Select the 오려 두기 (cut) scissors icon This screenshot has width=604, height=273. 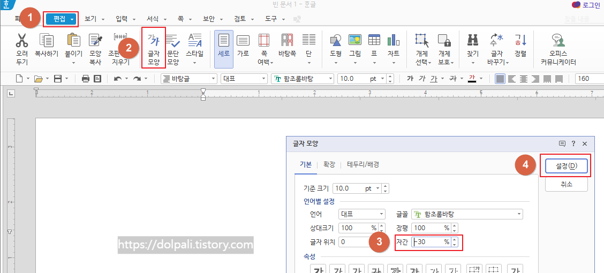22,40
